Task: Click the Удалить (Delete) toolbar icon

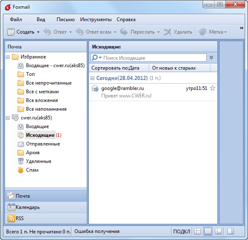Action: tap(167, 32)
